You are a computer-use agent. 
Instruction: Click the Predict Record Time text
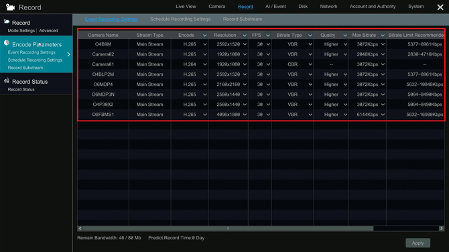(x=176, y=238)
